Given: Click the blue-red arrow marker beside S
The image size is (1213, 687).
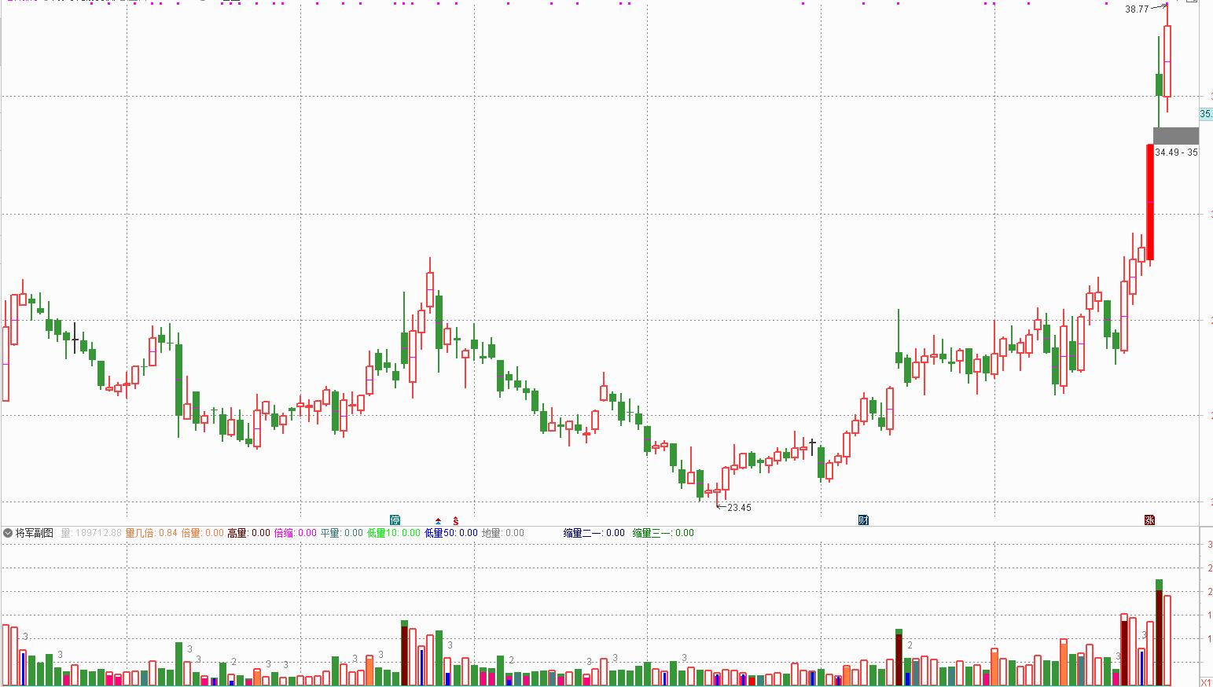Looking at the screenshot, I should pyautogui.click(x=438, y=520).
